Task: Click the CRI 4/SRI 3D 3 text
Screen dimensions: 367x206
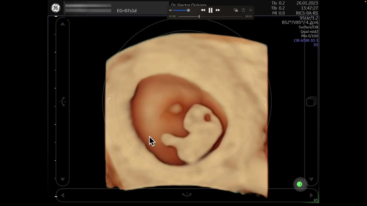Action: click(306, 40)
